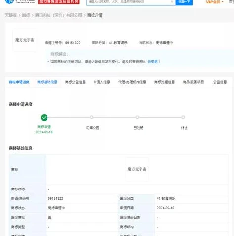Select registration number 59151322 in table
This screenshot has width=234, height=236.
point(55,199)
